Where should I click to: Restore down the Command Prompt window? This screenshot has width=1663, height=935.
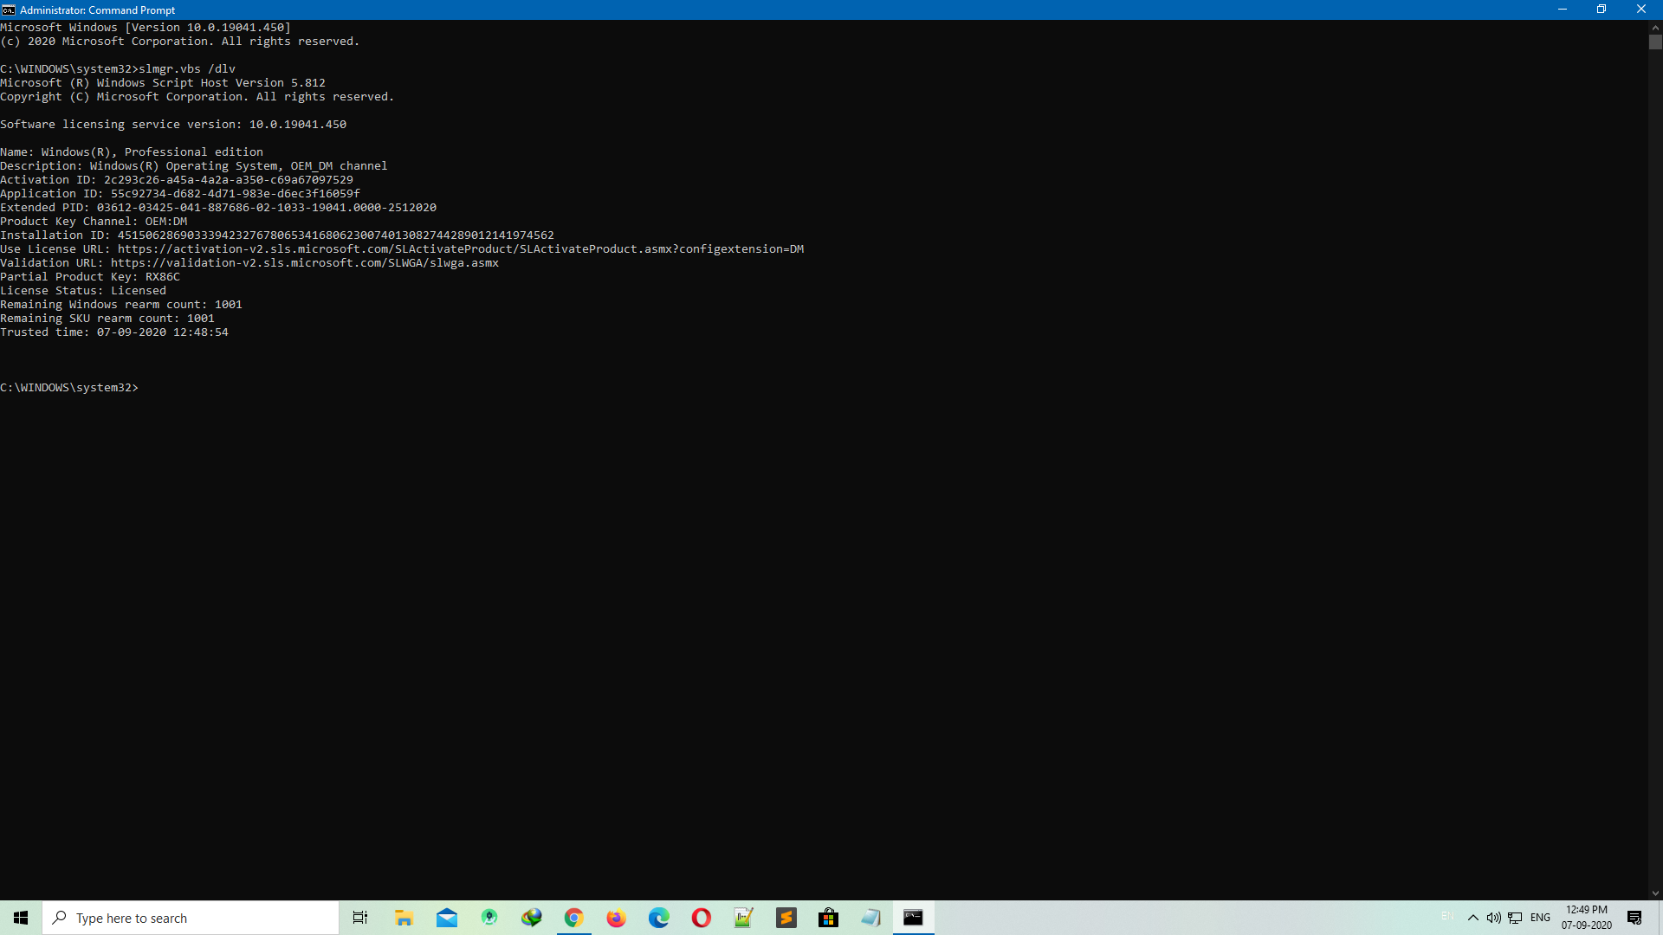[1602, 10]
